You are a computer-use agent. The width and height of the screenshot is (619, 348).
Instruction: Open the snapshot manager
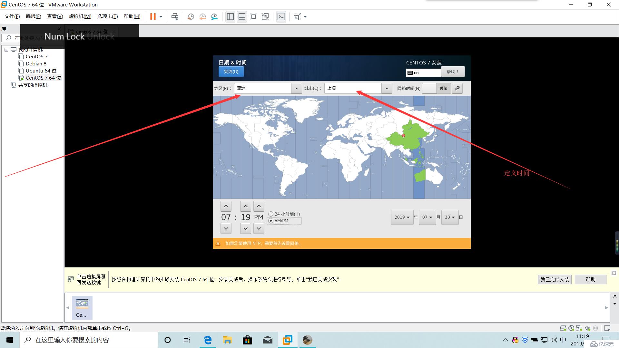coord(214,17)
